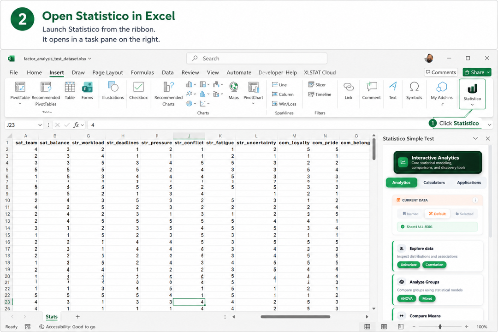Switch to the Data tab

pos(168,72)
